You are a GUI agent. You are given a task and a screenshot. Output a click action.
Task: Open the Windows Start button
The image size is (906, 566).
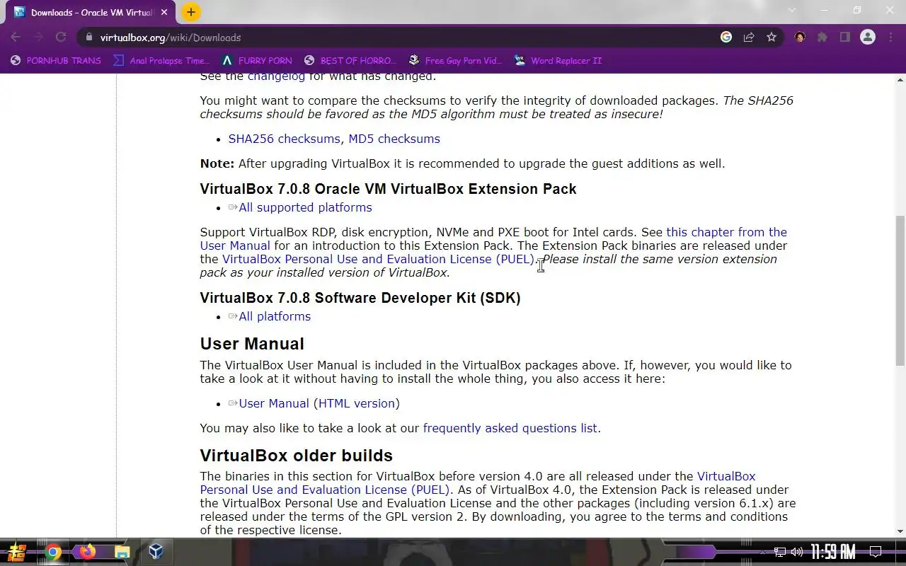pyautogui.click(x=16, y=552)
